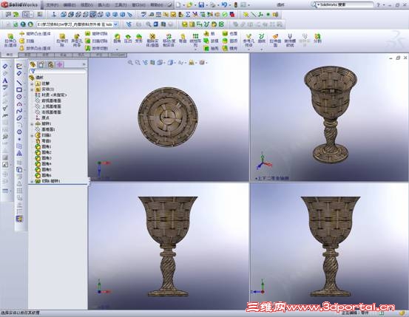Click the 分割 split feature button
This screenshot has width=409, height=317.
(317, 38)
